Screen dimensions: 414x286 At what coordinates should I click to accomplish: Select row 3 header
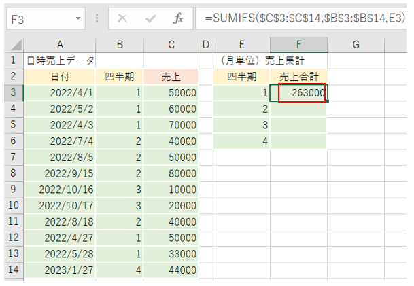click(x=13, y=92)
